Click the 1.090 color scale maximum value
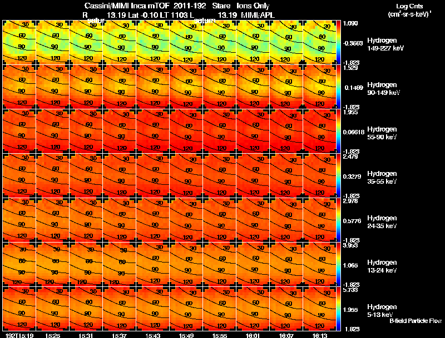Screen dimensions: 445x338 [350, 23]
